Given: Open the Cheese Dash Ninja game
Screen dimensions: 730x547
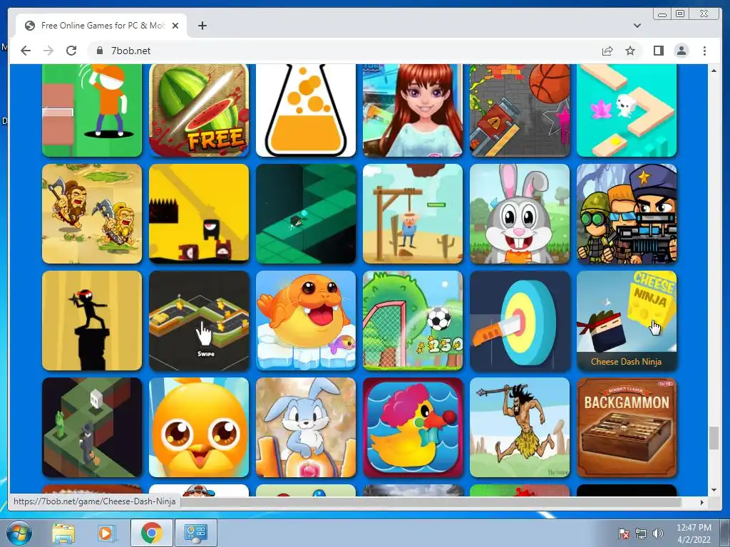Looking at the screenshot, I should (x=627, y=321).
